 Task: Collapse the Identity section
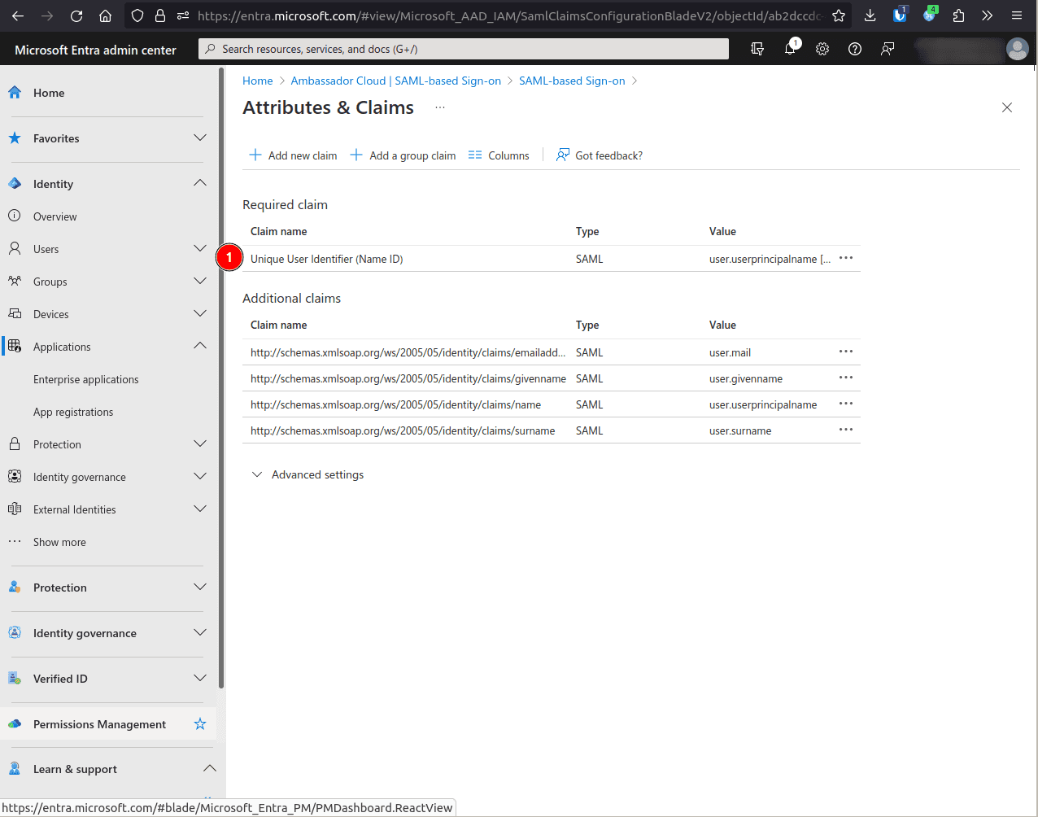tap(200, 183)
